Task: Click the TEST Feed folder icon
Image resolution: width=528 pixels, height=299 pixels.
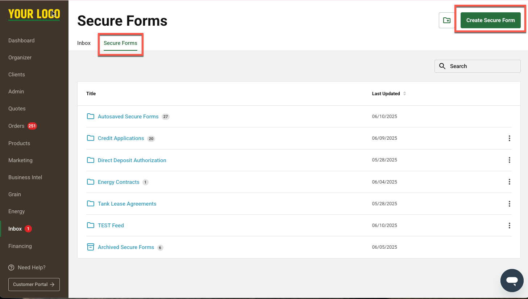Action: (91, 225)
